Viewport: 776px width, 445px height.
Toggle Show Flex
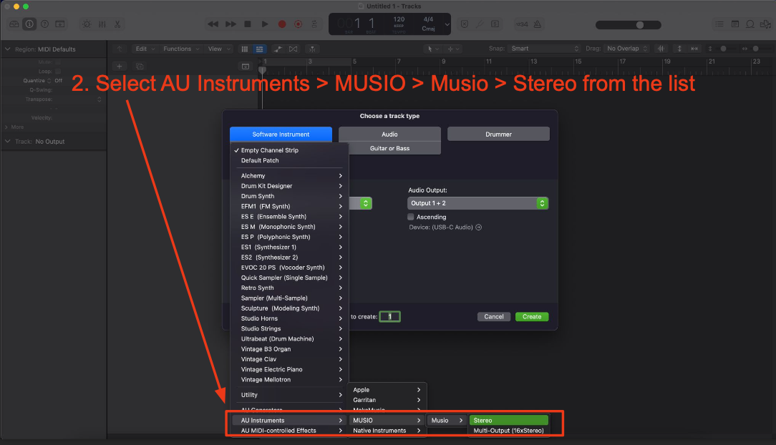point(294,49)
